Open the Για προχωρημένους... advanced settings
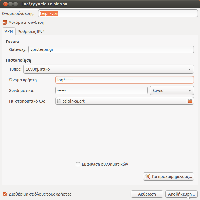 coord(168,177)
